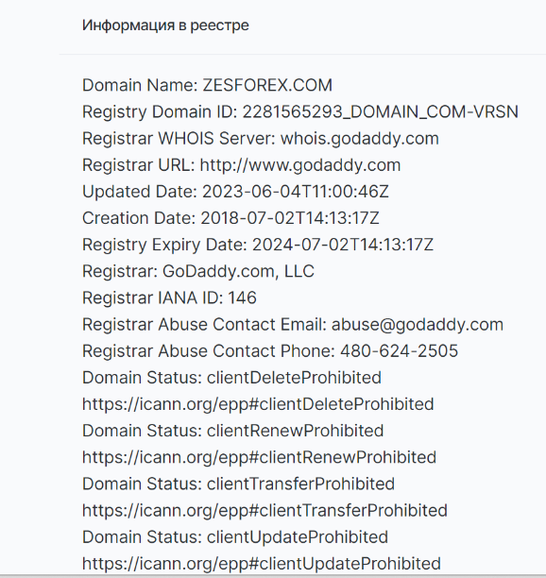
Task: Click the Registry Expiry Date line
Action: [258, 245]
